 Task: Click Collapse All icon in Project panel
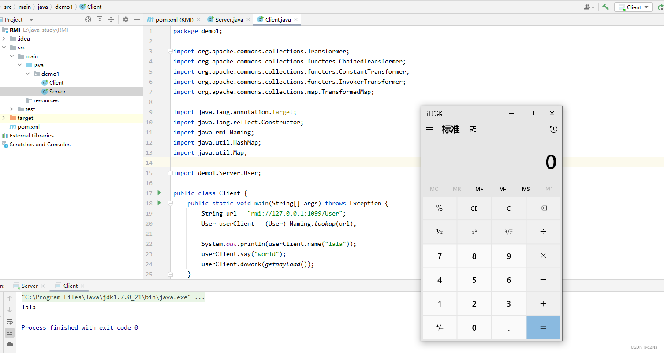(111, 19)
